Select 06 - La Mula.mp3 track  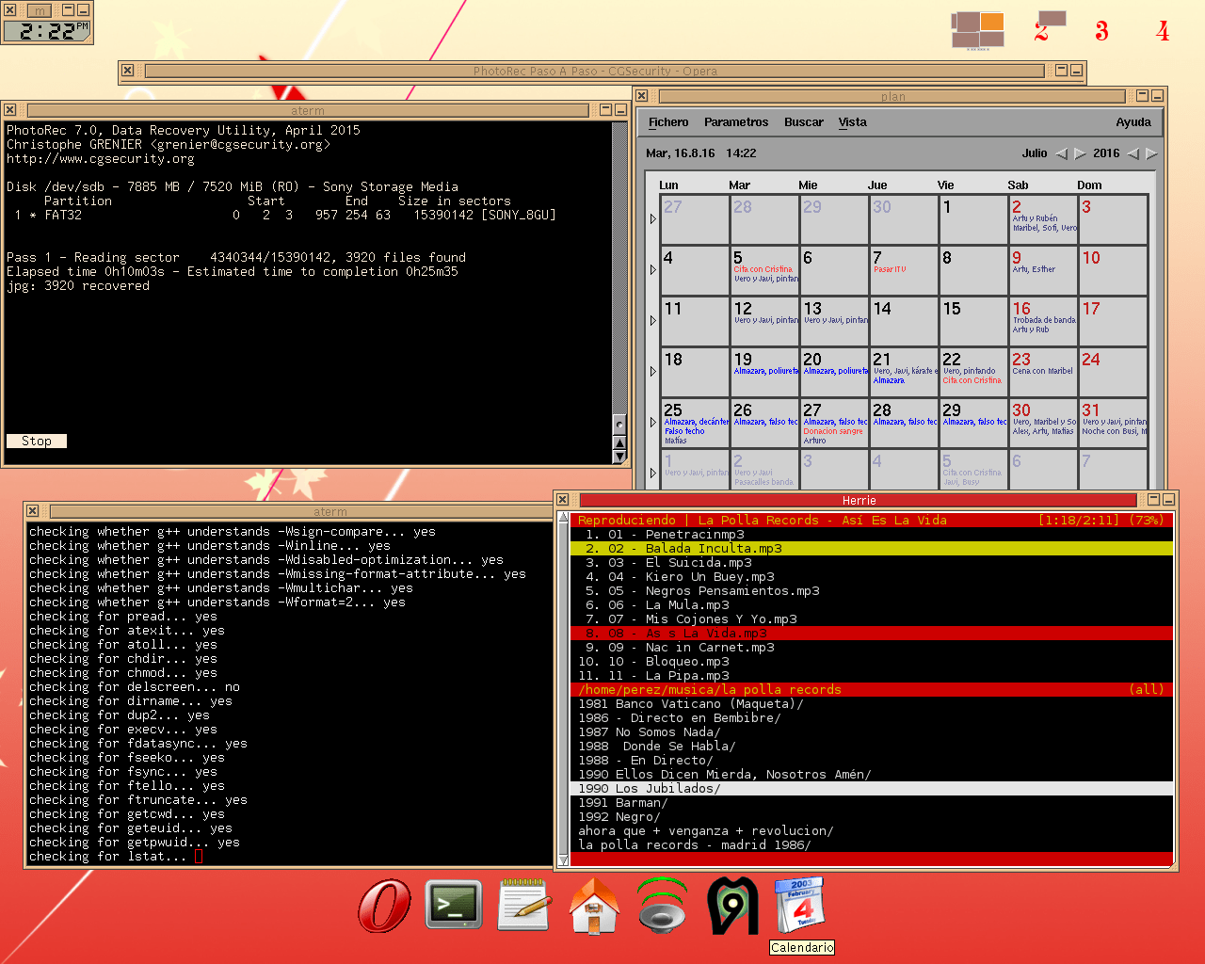pos(872,605)
